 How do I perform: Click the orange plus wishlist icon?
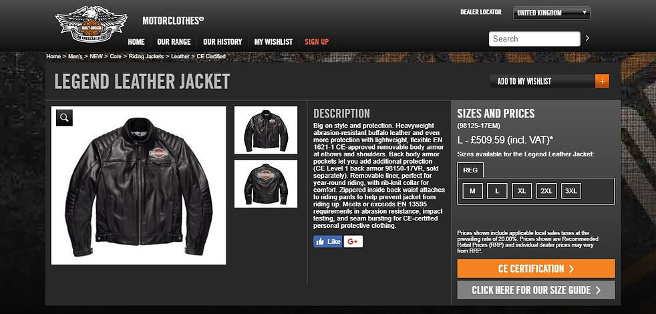click(602, 82)
